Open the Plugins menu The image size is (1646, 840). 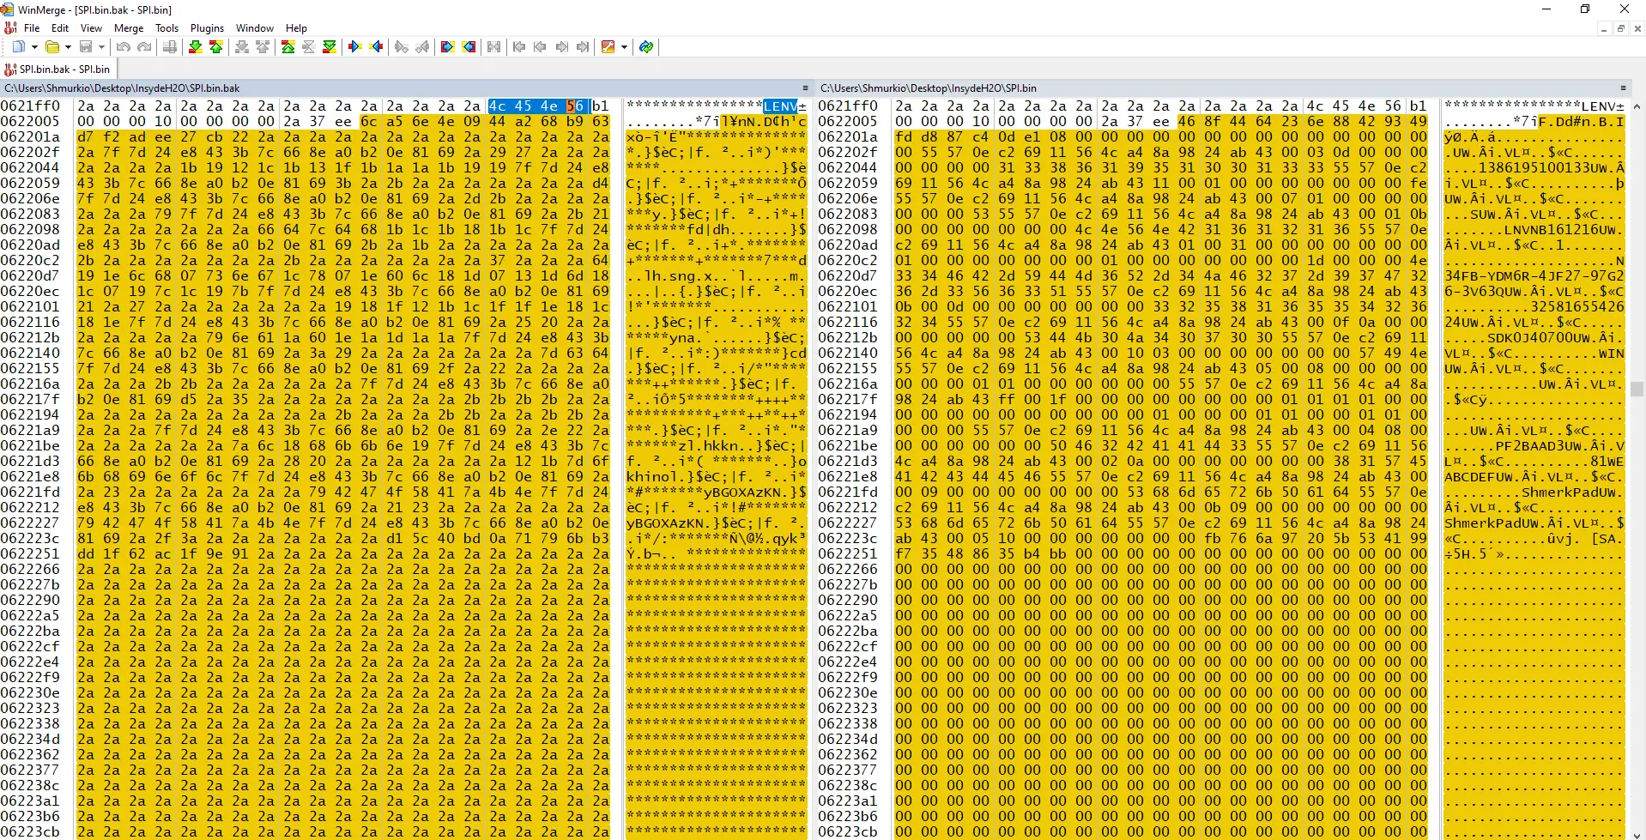pyautogui.click(x=207, y=28)
